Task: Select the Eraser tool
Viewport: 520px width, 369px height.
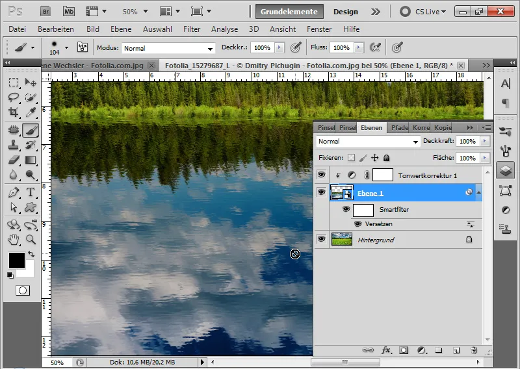Action: (13, 160)
